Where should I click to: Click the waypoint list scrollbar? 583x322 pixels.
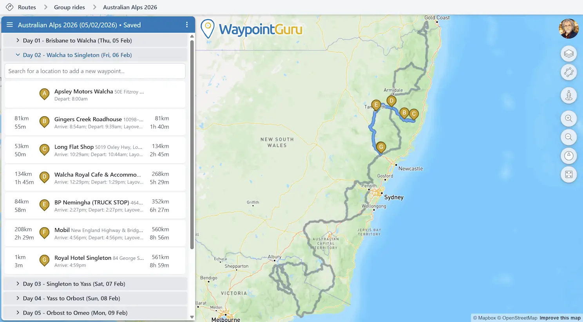click(192, 144)
